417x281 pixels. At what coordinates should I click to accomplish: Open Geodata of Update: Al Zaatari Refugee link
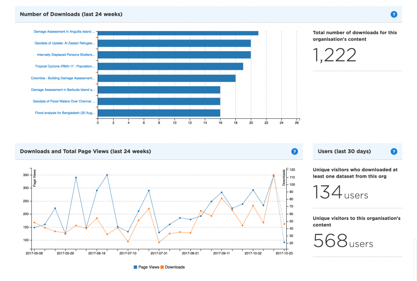tap(64, 43)
